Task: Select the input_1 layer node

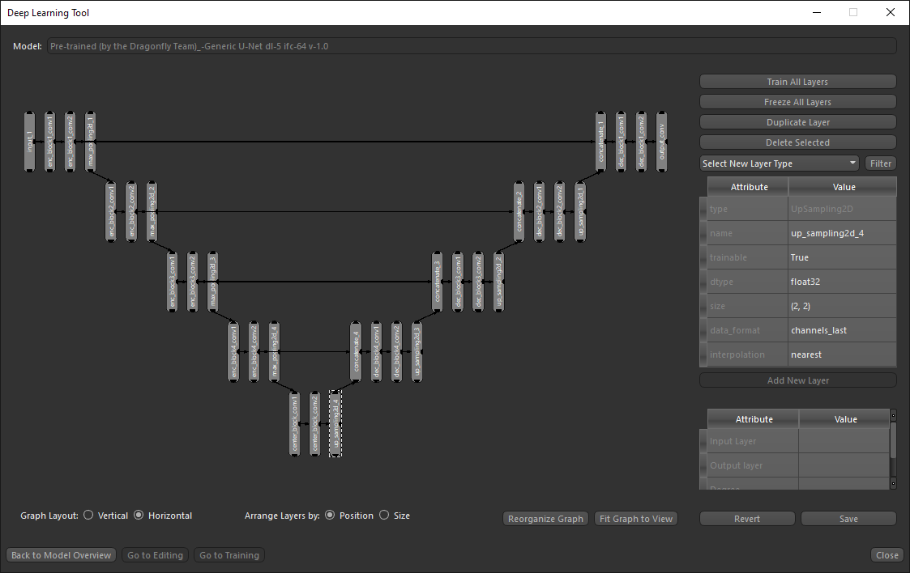Action: (x=30, y=142)
